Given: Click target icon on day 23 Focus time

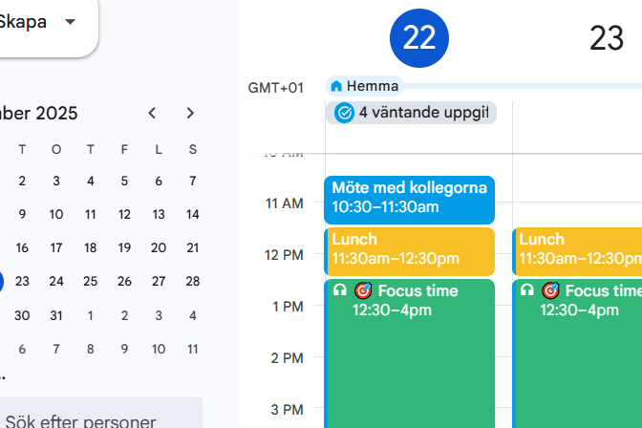Looking at the screenshot, I should pos(550,290).
